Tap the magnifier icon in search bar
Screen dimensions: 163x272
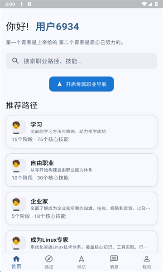pos(15,61)
